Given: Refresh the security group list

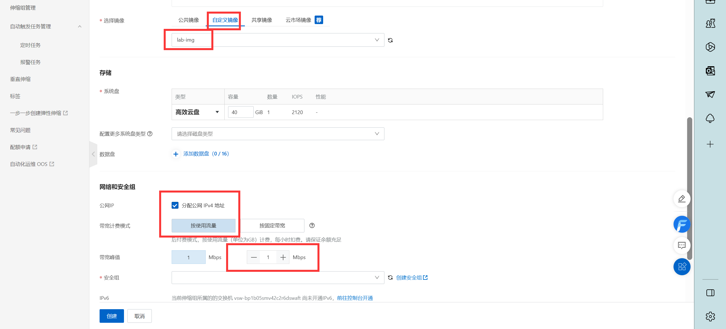Looking at the screenshot, I should click(x=390, y=277).
